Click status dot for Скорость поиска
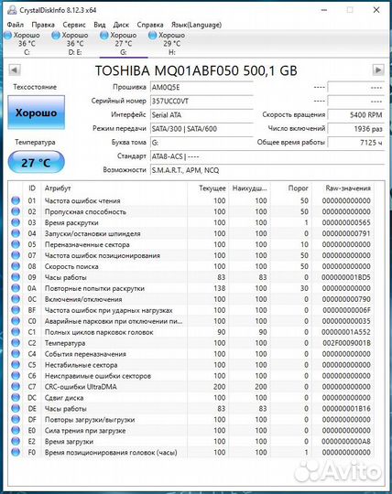This screenshot has height=494, width=392. point(16,266)
